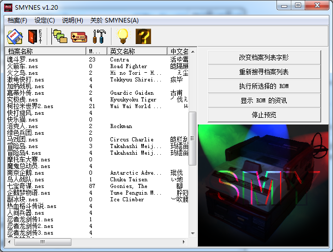The image size is (333, 252).
Task: Sort by the 中文名 column header
Action: (x=178, y=51)
